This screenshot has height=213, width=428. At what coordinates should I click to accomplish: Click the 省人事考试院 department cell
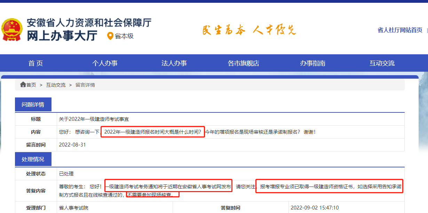click(x=74, y=208)
